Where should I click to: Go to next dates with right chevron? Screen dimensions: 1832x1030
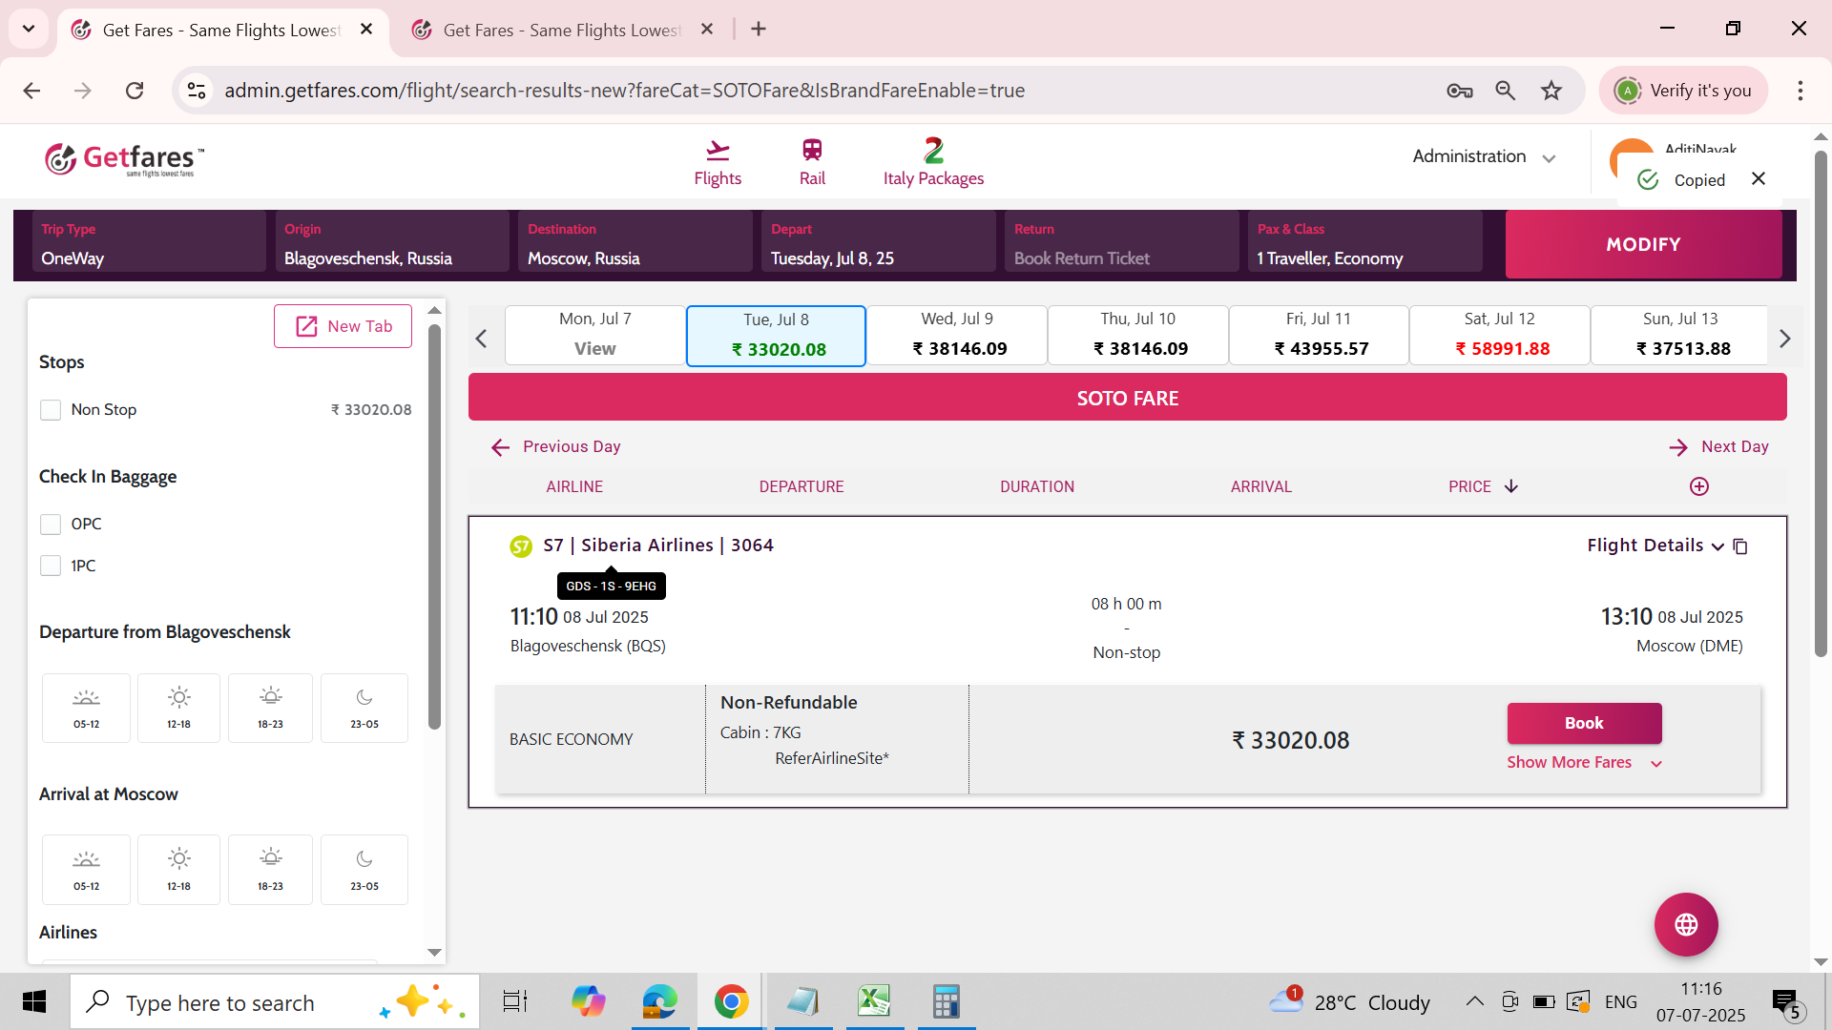tap(1784, 339)
